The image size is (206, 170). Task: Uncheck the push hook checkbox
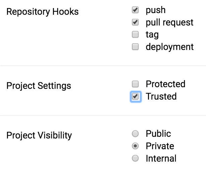coord(135,10)
